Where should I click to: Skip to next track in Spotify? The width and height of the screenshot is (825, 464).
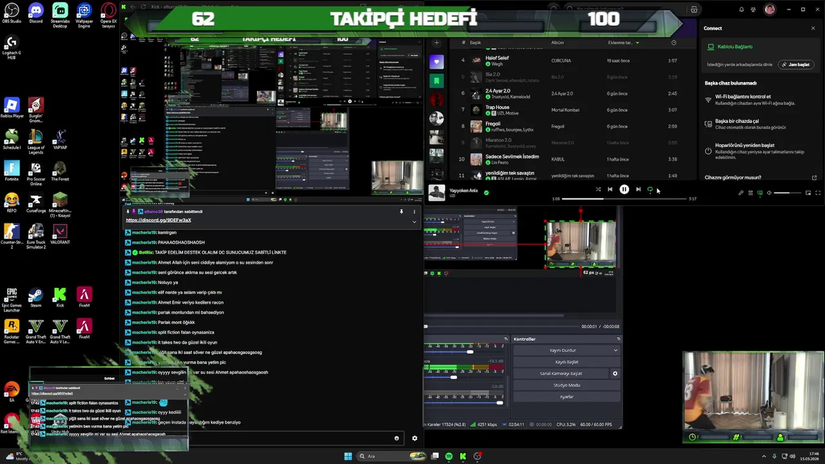pyautogui.click(x=638, y=189)
